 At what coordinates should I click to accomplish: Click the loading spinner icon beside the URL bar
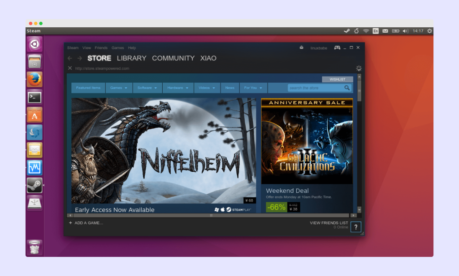(359, 68)
